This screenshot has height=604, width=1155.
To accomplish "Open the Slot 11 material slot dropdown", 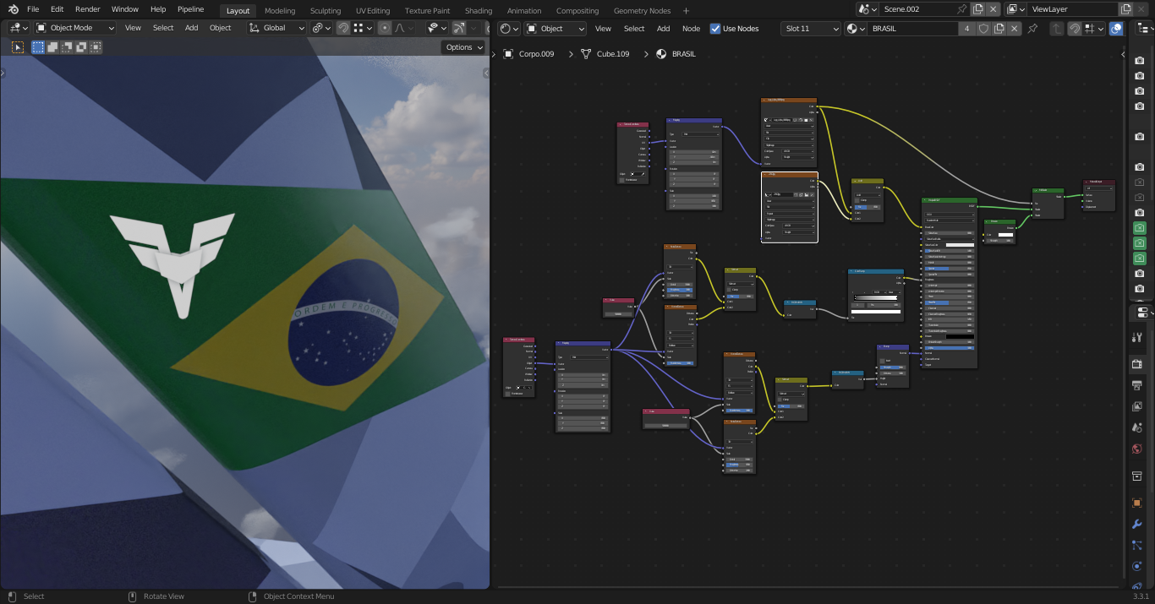I will [812, 29].
